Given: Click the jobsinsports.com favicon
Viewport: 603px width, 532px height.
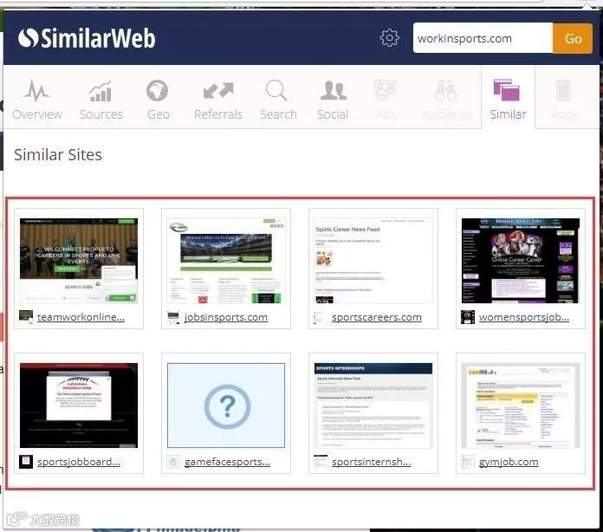Looking at the screenshot, I should (x=173, y=317).
